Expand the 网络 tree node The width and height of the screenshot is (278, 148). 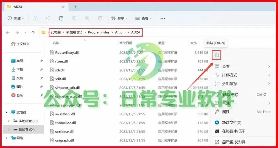(7, 138)
